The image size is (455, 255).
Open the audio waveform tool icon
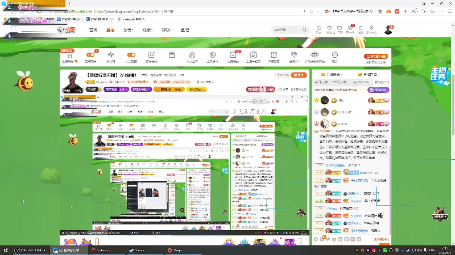(111, 55)
